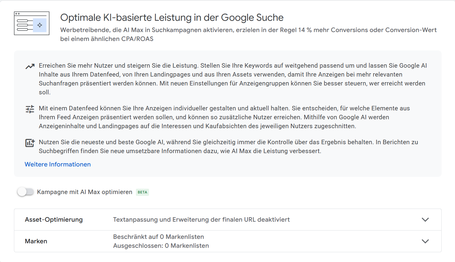Expand Asset-Optimierung with its chevron arrow
Viewport: 455px width, 262px height.
coord(425,220)
